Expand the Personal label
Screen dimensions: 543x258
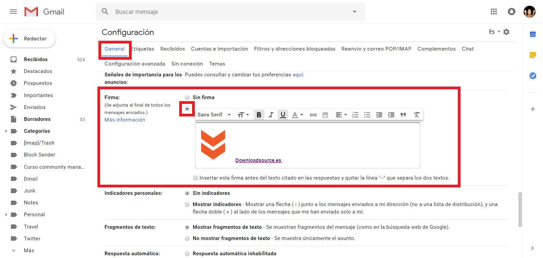pos(6,215)
